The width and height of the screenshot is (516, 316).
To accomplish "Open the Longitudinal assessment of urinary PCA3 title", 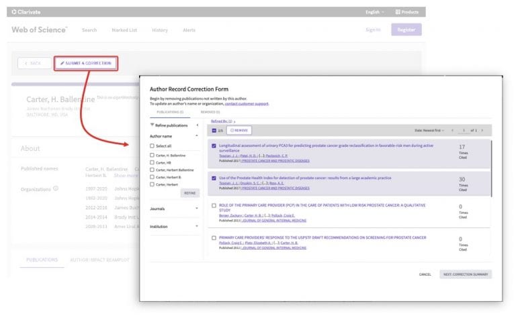I will tap(326, 148).
